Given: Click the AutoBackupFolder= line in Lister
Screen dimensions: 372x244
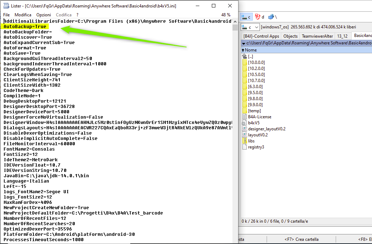Looking at the screenshot, I should pyautogui.click(x=28, y=32).
